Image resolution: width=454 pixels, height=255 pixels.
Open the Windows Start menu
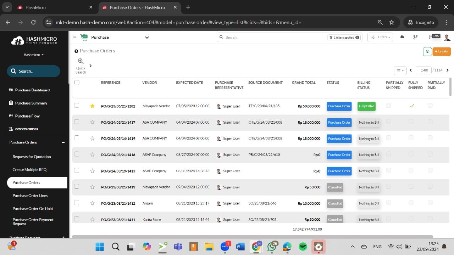[x=100, y=246]
